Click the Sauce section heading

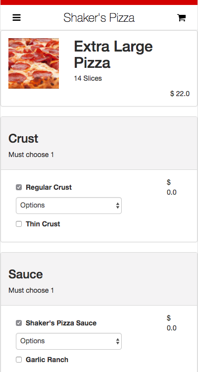coord(26,274)
